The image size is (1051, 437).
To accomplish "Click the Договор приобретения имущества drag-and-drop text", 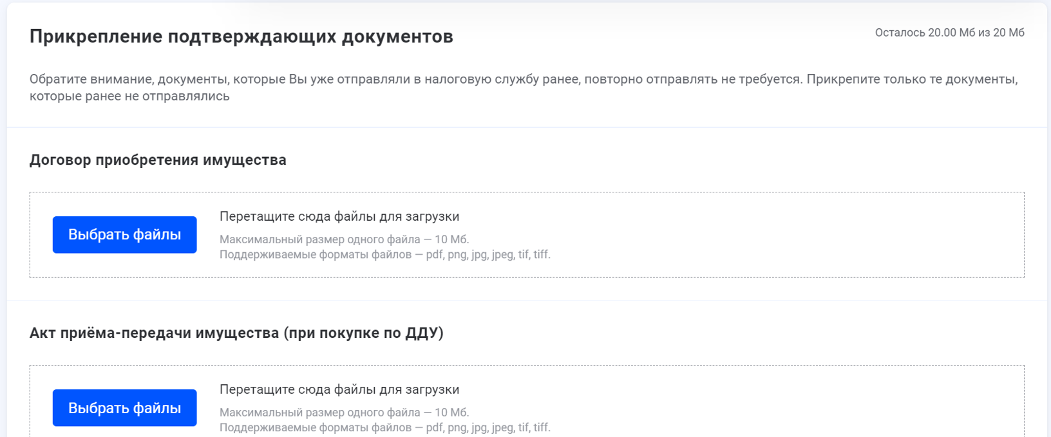I will click(x=339, y=216).
